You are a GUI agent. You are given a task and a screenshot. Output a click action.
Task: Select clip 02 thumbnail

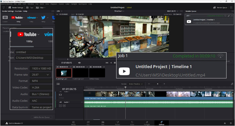(x=81, y=73)
